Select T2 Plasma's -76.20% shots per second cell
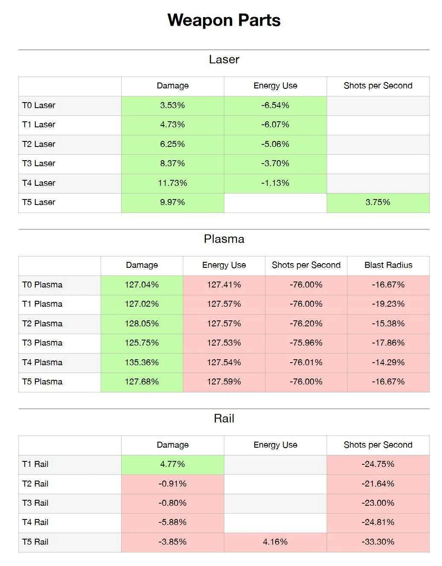The width and height of the screenshot is (442, 566). click(x=306, y=324)
